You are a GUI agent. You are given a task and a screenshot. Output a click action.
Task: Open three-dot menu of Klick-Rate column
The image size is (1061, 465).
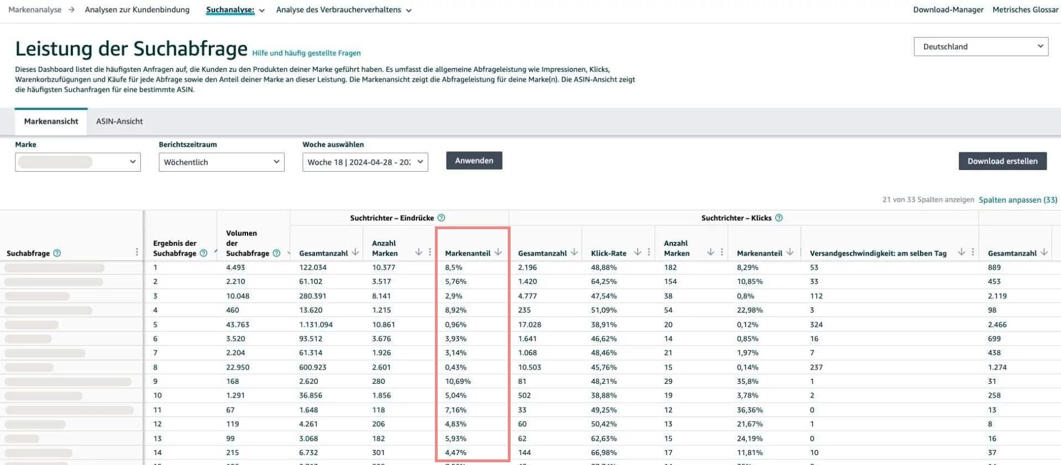click(x=649, y=252)
